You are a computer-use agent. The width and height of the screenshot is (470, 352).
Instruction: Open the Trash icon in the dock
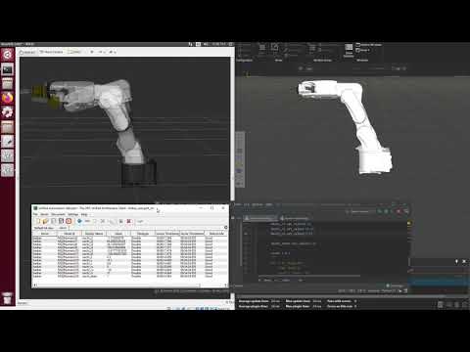tap(7, 298)
